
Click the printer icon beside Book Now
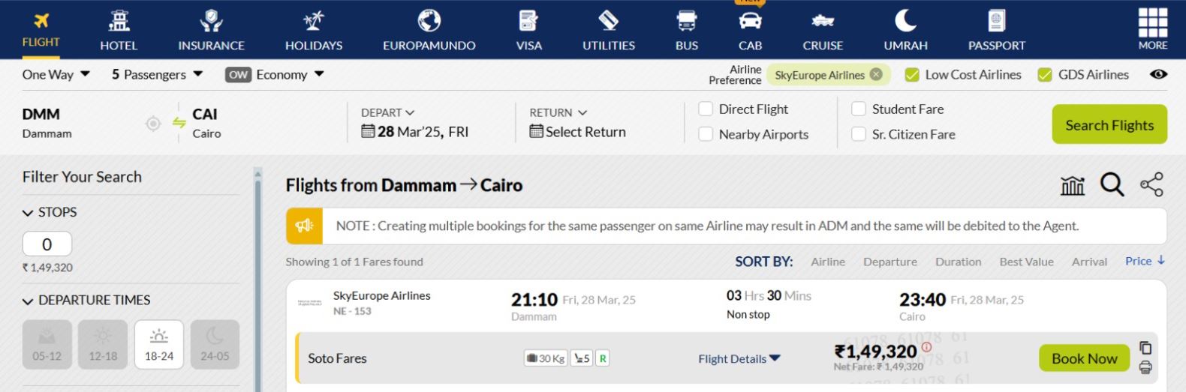[1145, 367]
